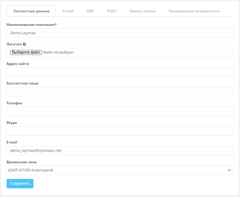
Task: Click the help icon next to Логотип
Action: (24, 44)
